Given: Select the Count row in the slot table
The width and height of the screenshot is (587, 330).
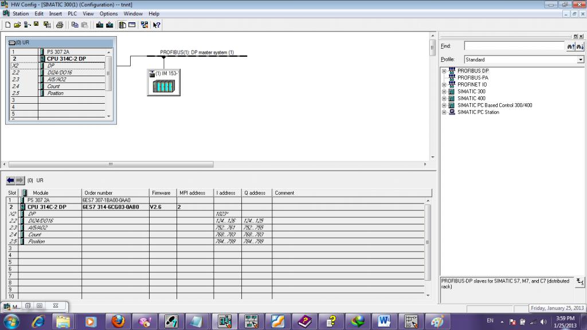Looking at the screenshot, I should 216,234.
